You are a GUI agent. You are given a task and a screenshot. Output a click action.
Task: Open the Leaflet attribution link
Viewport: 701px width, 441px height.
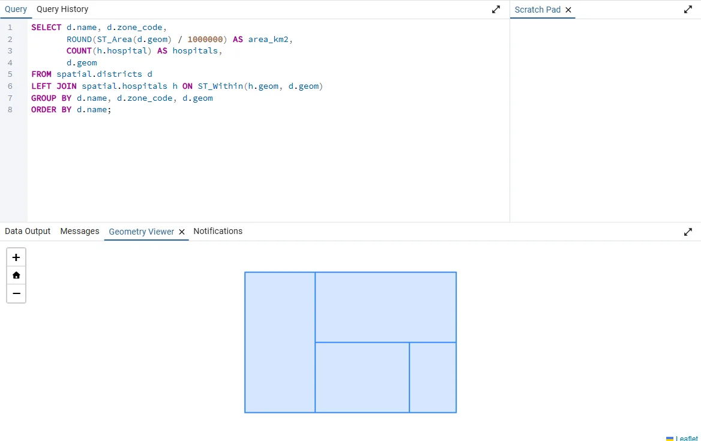pyautogui.click(x=686, y=439)
